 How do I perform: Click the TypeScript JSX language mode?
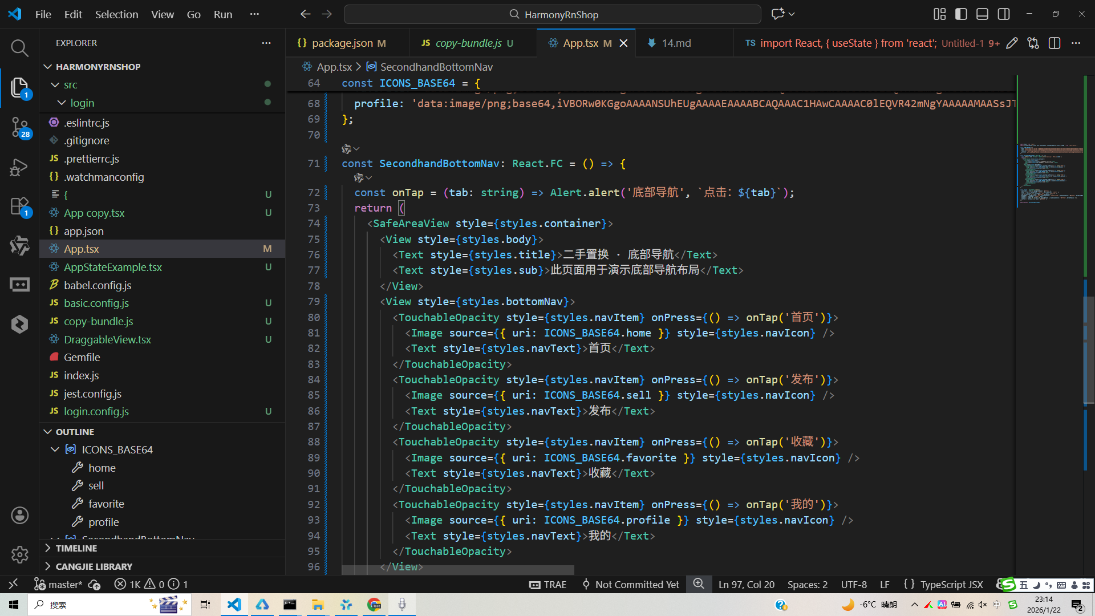[x=951, y=585]
